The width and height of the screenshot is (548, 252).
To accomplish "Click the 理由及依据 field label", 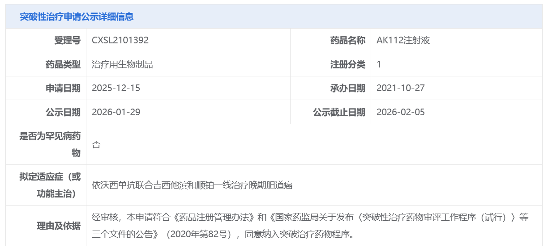I will pyautogui.click(x=58, y=226).
